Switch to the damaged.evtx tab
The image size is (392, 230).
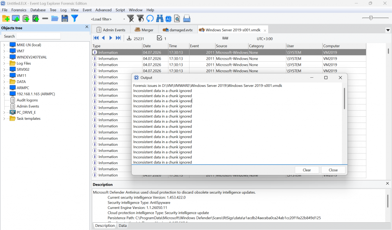[178, 30]
